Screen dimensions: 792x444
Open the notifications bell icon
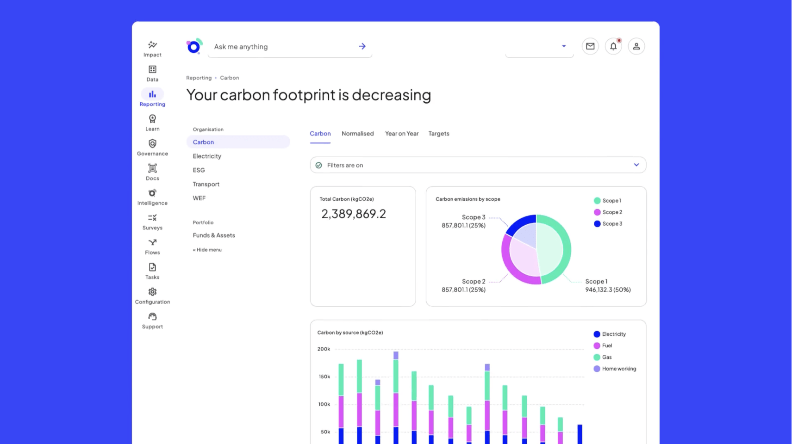(613, 46)
